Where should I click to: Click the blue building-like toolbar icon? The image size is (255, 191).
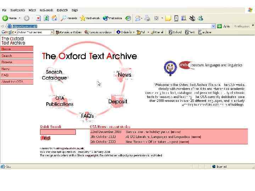[x=184, y=18]
